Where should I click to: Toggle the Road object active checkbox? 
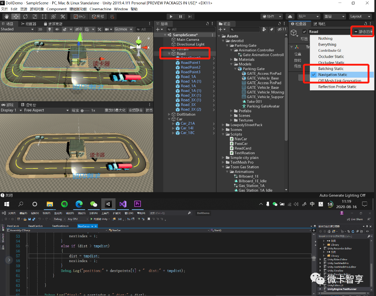tap(304, 32)
